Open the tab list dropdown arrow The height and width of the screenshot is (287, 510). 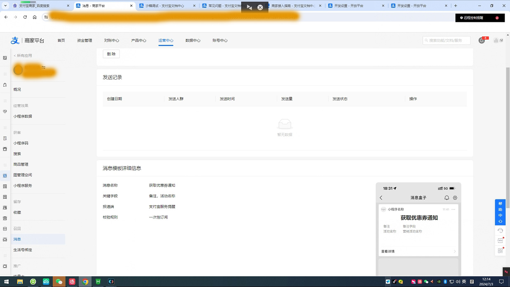click(x=5, y=6)
